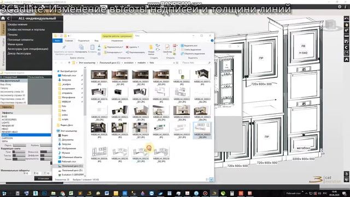Select the ACCESSORIES effect
350x197 pixels.
[9, 119]
